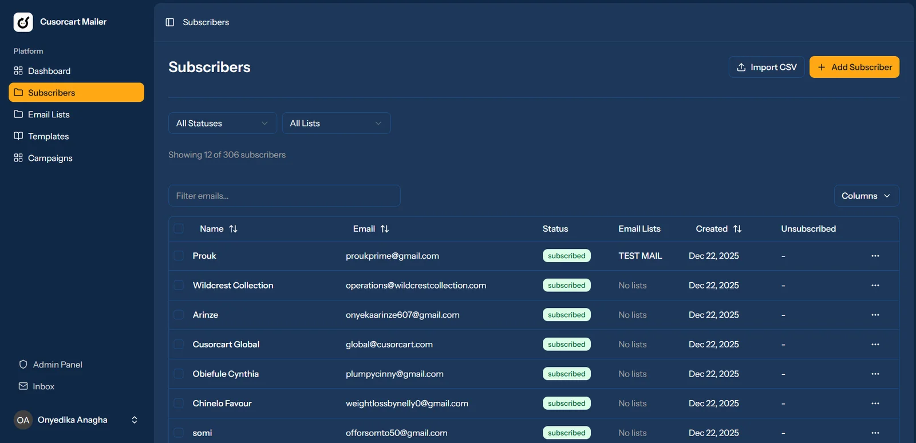
Task: Click the OA user avatar
Action: coord(23,420)
